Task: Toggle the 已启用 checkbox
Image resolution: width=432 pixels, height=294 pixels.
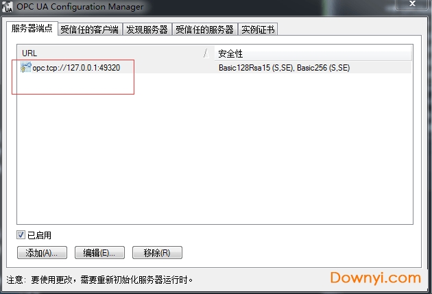Action: pyautogui.click(x=21, y=235)
